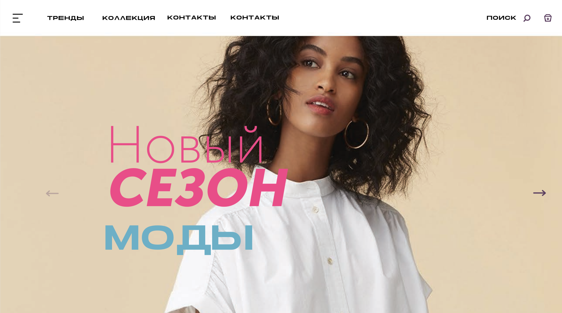562x313 pixels.
Task: Advance to next slide with right arrow
Action: click(539, 193)
